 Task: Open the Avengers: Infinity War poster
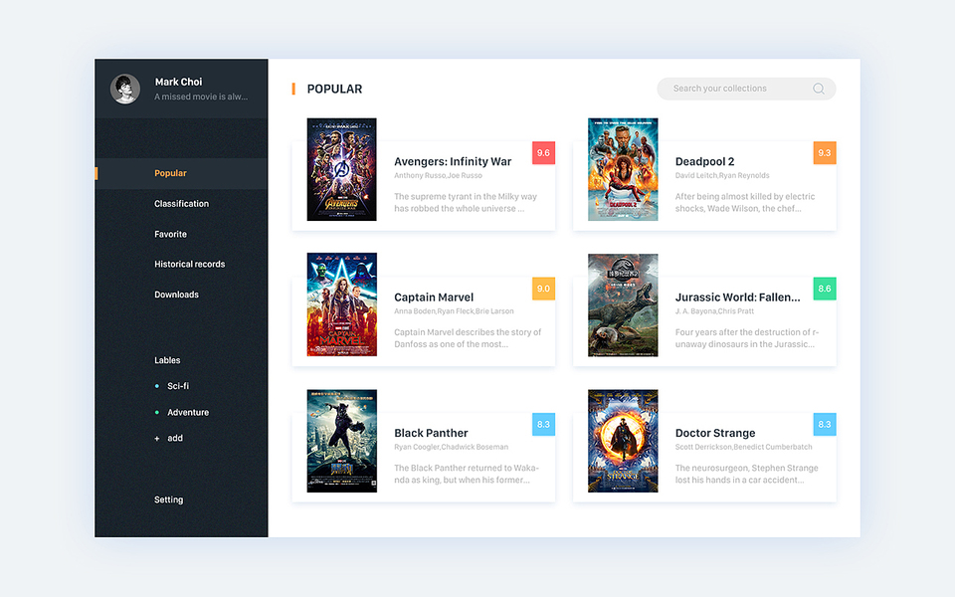coord(341,169)
